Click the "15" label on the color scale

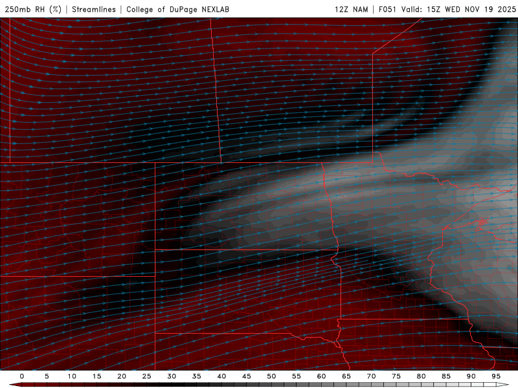pyautogui.click(x=96, y=376)
